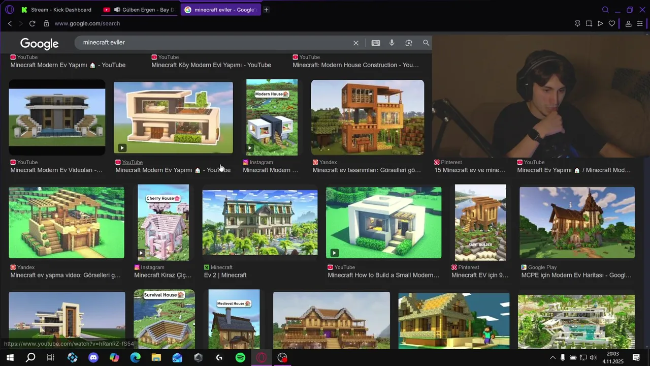Viewport: 650px width, 366px height.
Task: Click Opera GX icon on taskbar
Action: (x=262, y=358)
